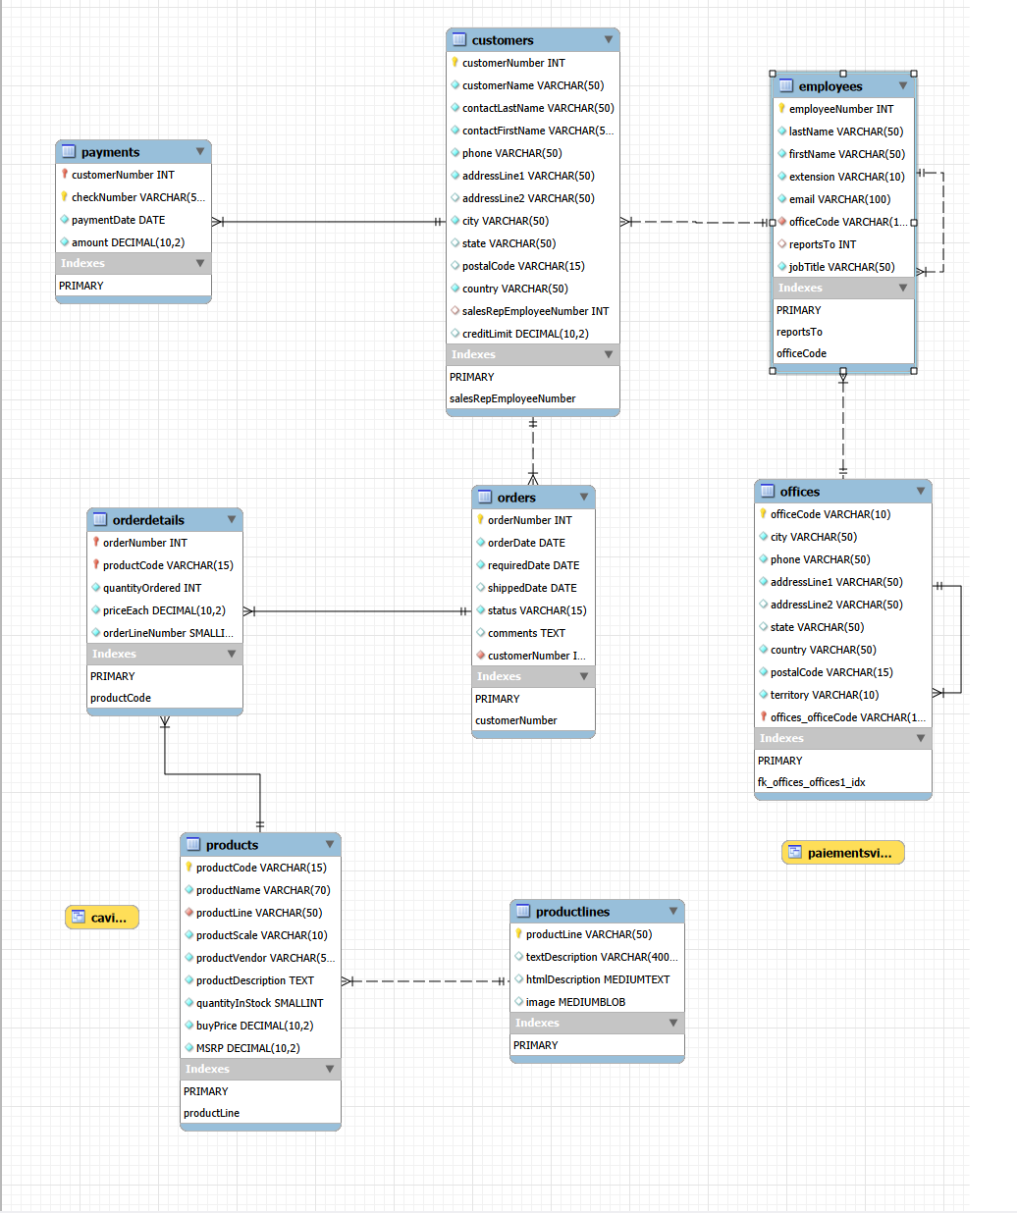Click the employees table icon
The height and width of the screenshot is (1213, 1017).
pyautogui.click(x=786, y=86)
